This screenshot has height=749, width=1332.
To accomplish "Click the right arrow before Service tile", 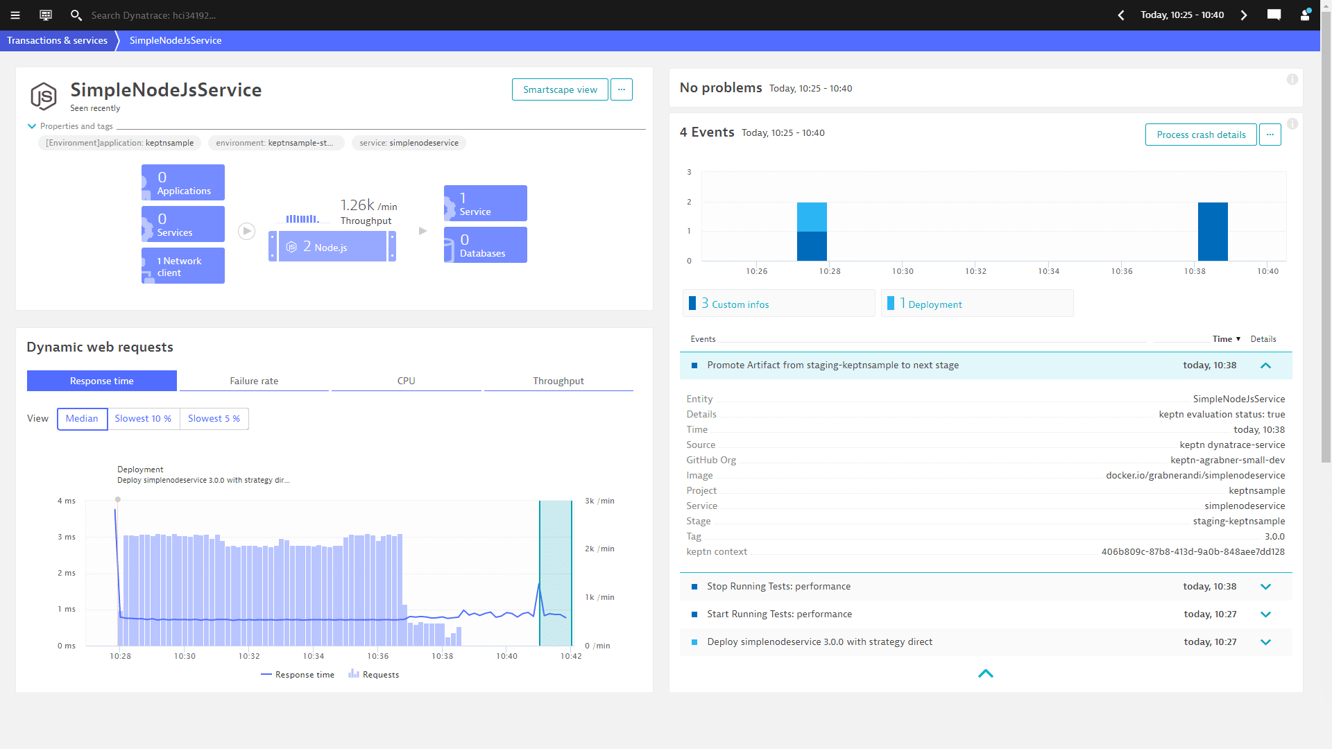I will (422, 231).
